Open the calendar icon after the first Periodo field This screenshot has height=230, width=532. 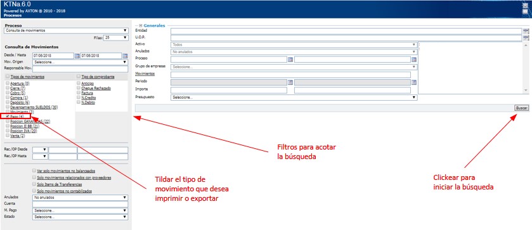click(290, 82)
